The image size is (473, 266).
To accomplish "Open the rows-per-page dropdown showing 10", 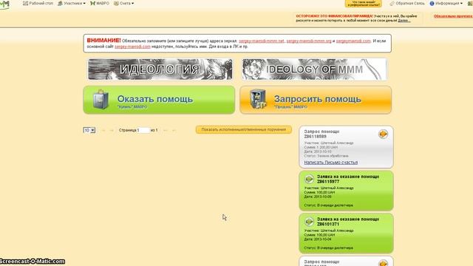I will (89, 130).
